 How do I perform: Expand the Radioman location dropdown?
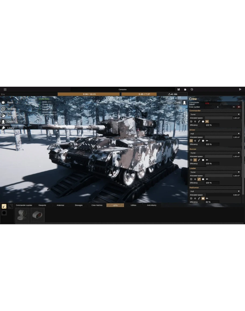click(x=215, y=191)
